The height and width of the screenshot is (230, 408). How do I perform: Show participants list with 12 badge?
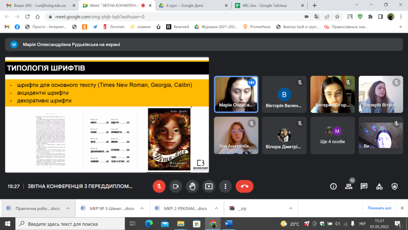(x=349, y=186)
